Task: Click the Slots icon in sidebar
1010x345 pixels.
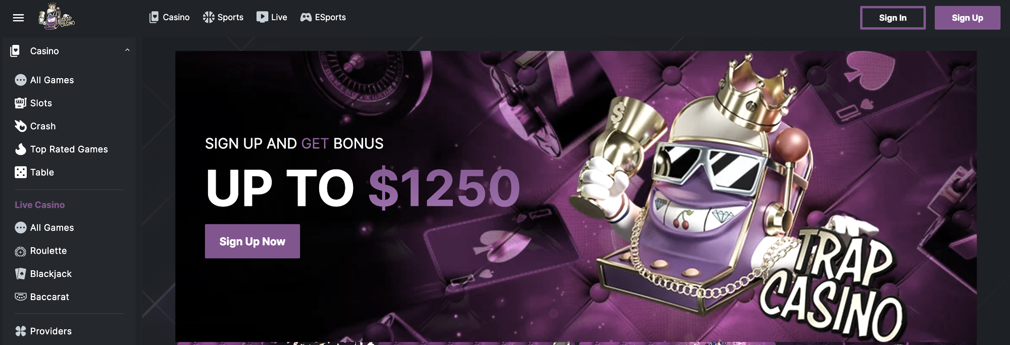Action: pos(20,103)
